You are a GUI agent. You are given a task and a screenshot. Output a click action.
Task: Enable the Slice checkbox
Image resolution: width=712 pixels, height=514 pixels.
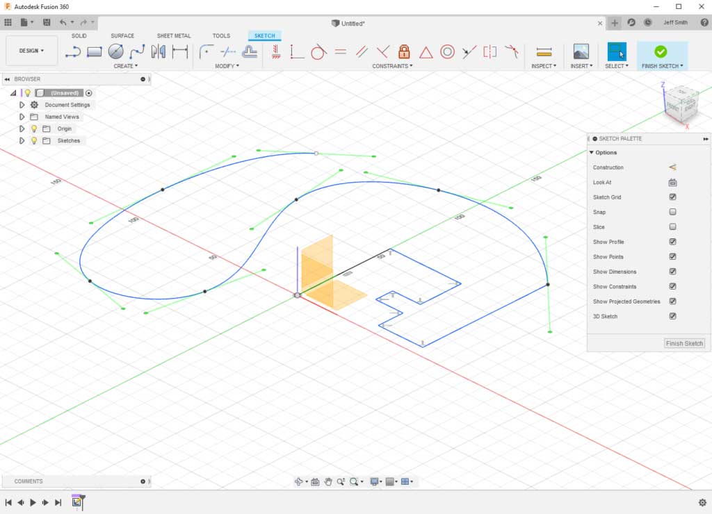click(672, 227)
